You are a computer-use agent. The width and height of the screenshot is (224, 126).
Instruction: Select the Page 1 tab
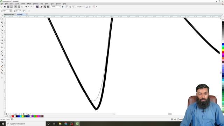tap(28, 114)
